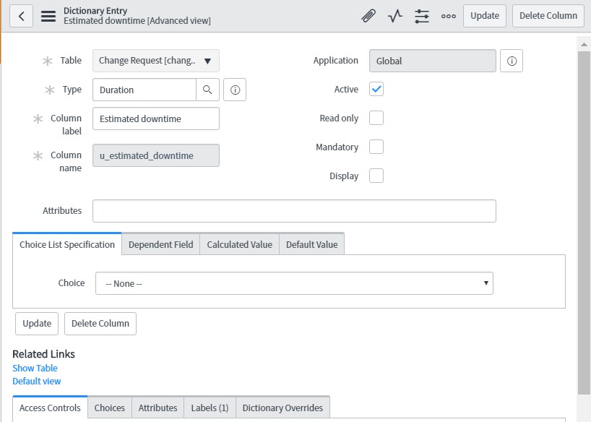The image size is (591, 422).
Task: Click the personalize form sliders icon
Action: click(x=422, y=16)
